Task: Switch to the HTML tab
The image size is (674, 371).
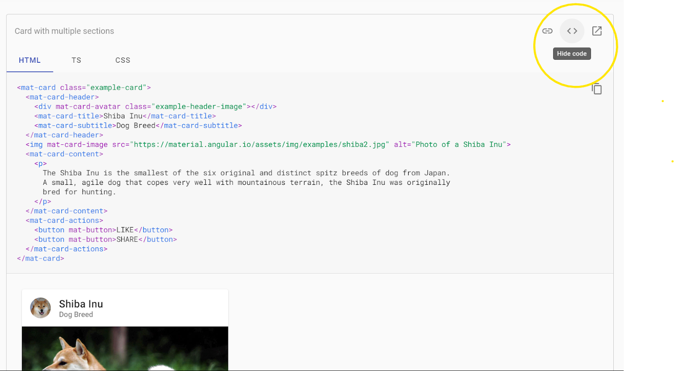Action: [x=29, y=60]
